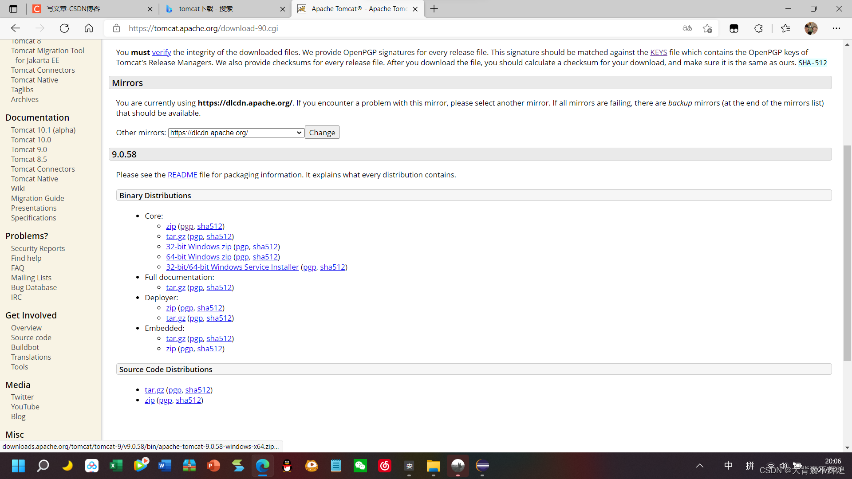Viewport: 852px width, 479px height.
Task: Download the 64-bit Windows zip link
Action: [x=198, y=257]
